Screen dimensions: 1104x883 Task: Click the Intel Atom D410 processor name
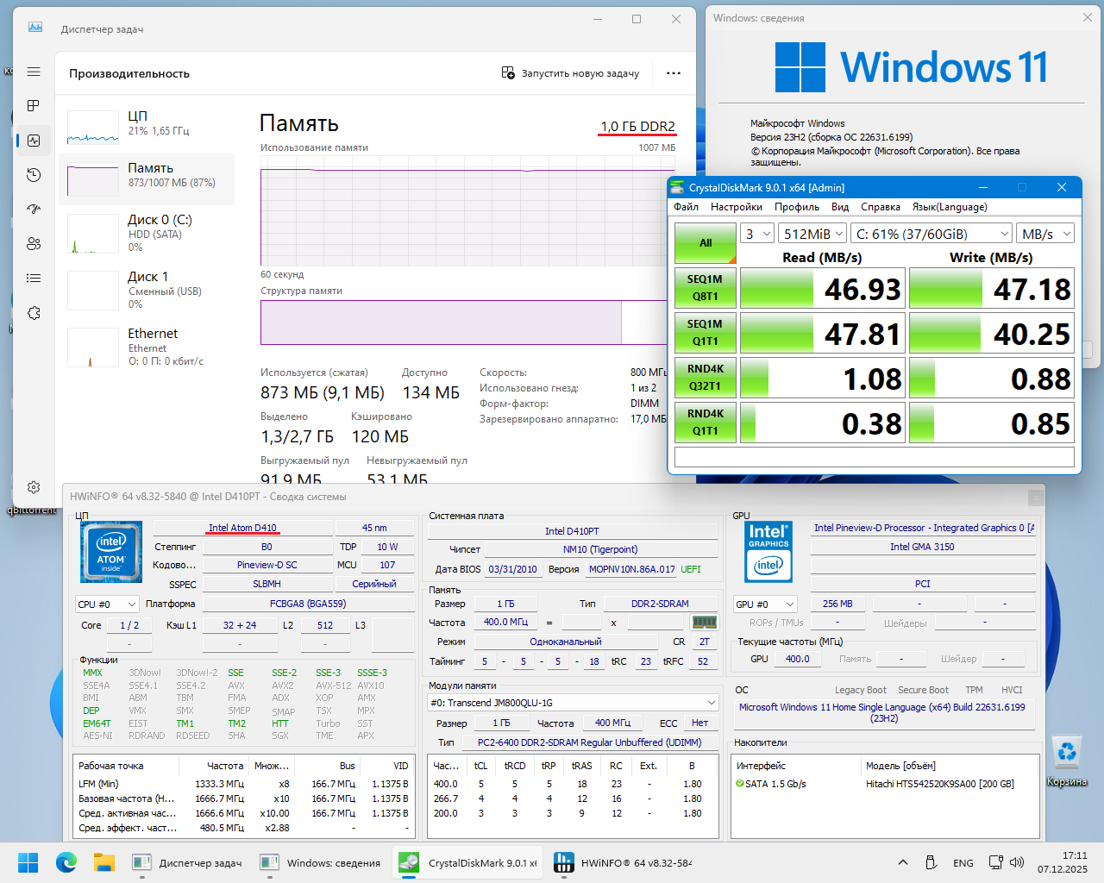[x=242, y=528]
